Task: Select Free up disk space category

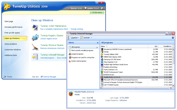Action: point(12,33)
